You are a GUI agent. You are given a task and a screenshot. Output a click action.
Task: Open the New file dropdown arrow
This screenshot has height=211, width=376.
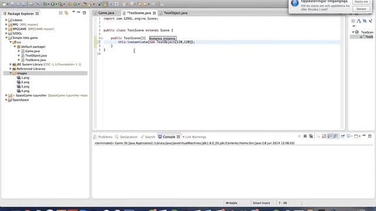click(x=8, y=4)
